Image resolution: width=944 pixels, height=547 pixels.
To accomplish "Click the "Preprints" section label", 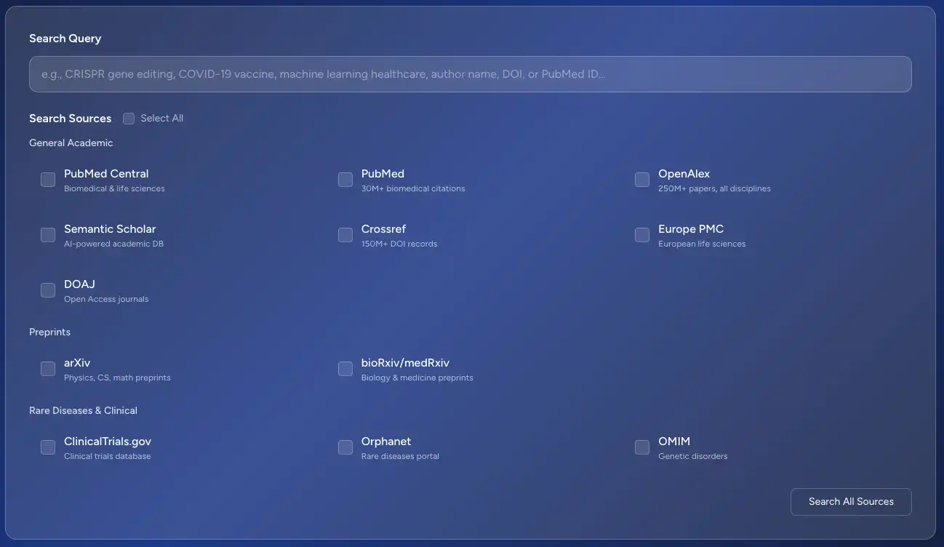I will [x=50, y=332].
